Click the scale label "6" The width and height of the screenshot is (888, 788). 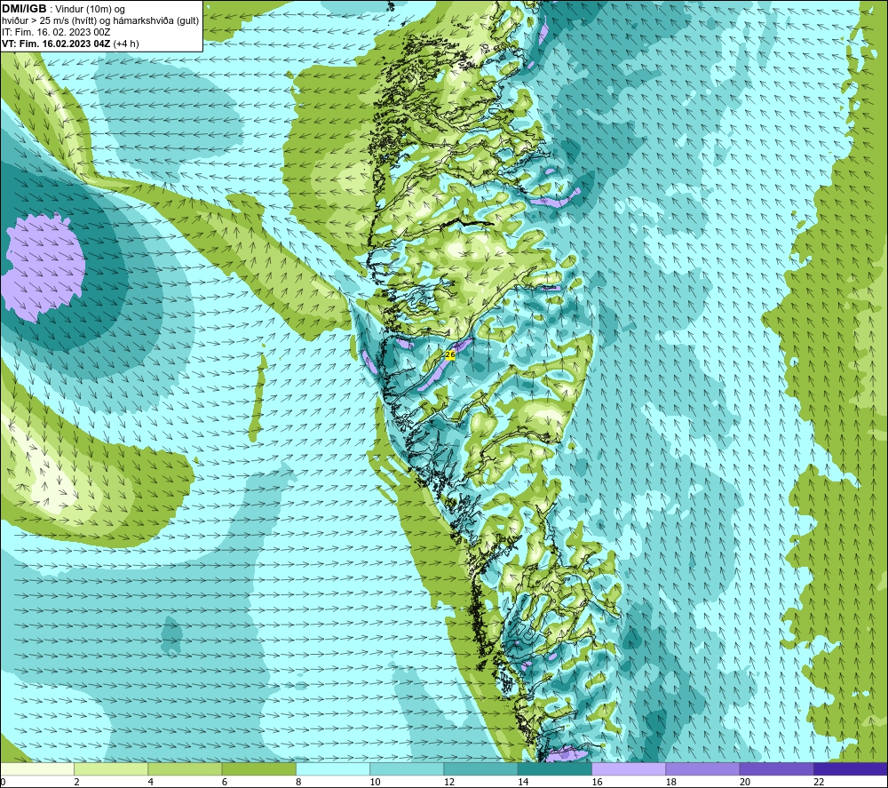point(225,782)
